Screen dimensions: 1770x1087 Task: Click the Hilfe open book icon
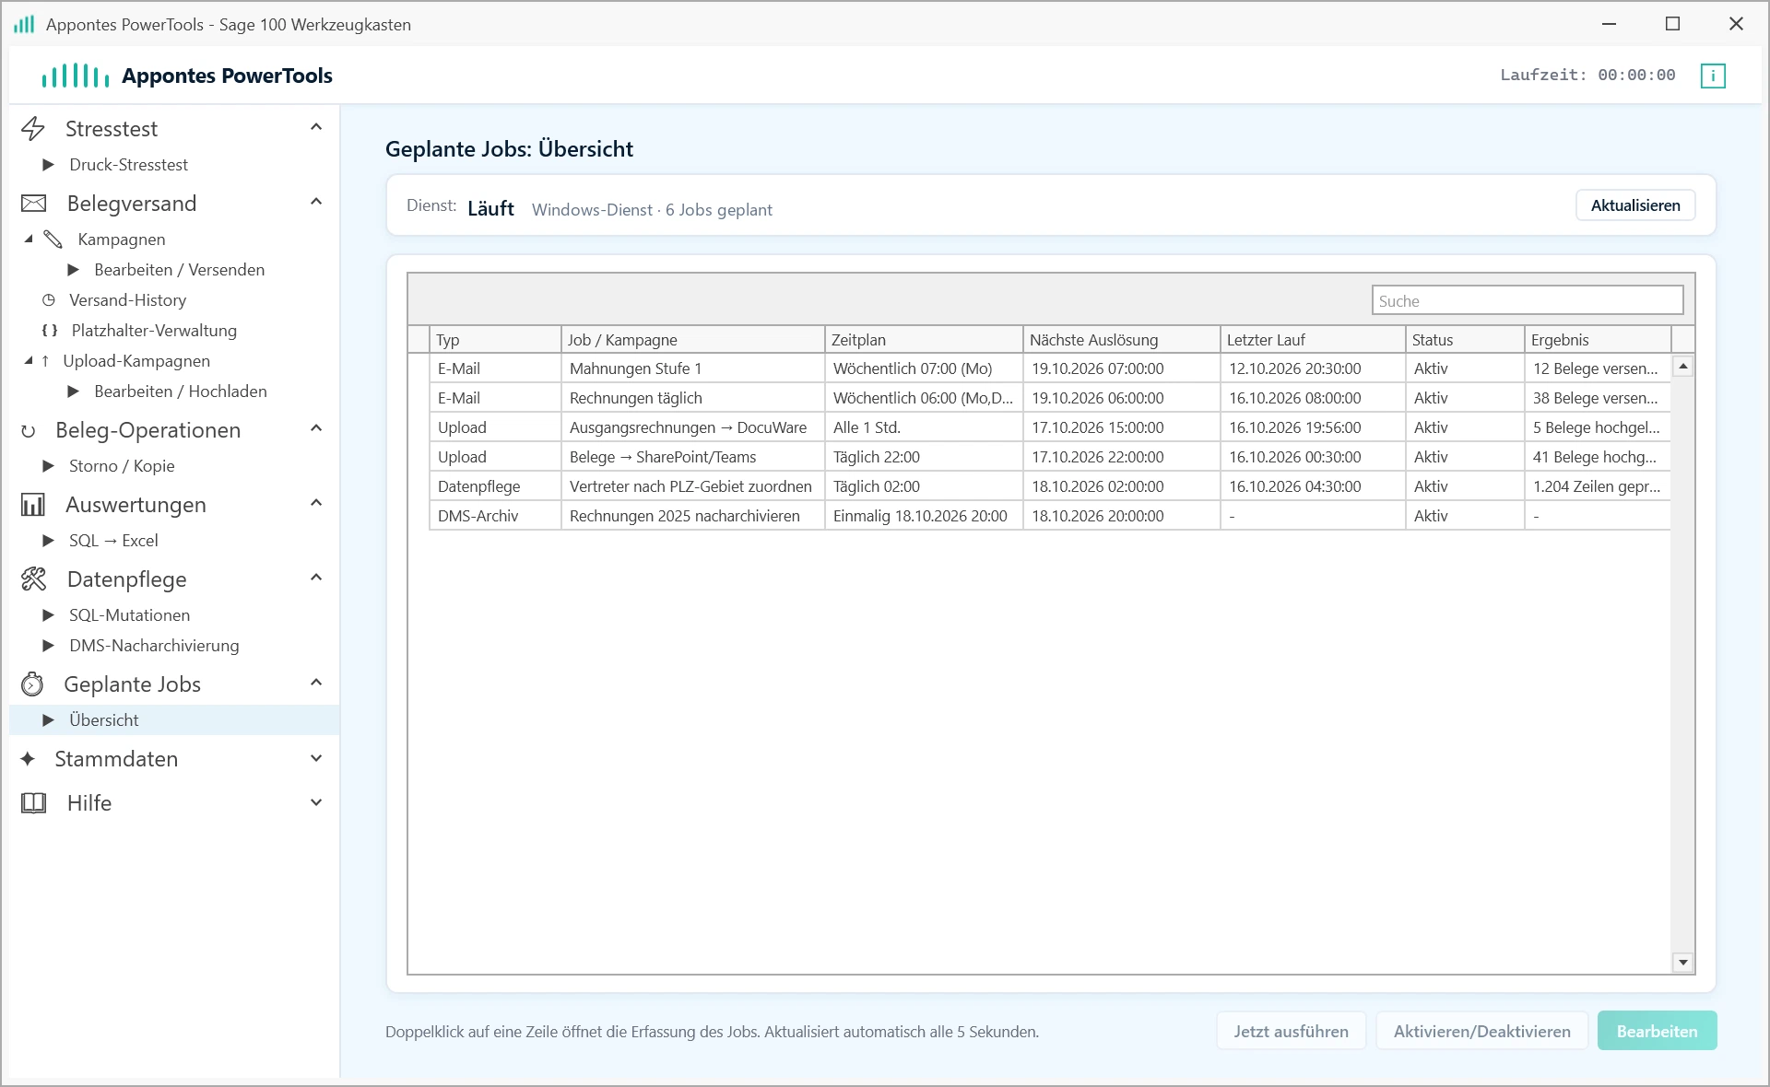33,803
